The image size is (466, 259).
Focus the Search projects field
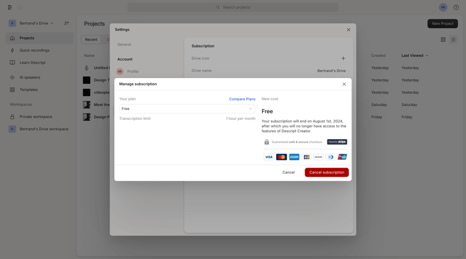click(233, 7)
